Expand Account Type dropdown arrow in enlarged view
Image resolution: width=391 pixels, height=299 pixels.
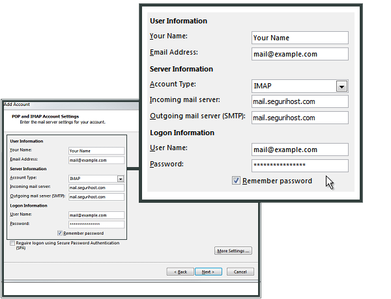pos(341,86)
